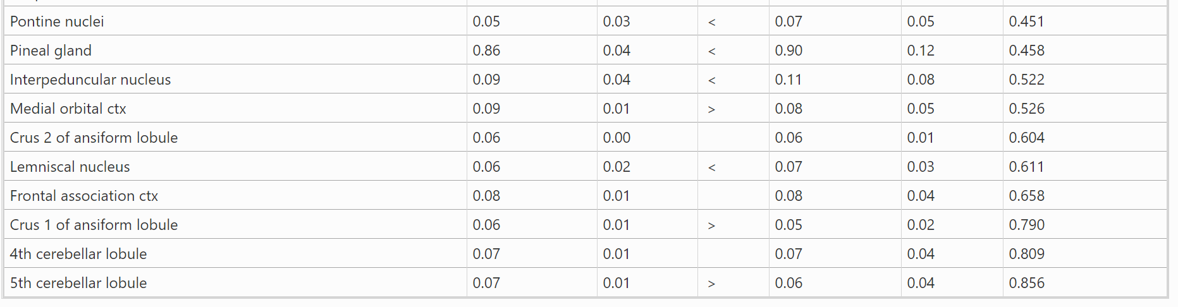Screen dimensions: 1178x307
Task: Select the 0.90 value in Pineal gland row
Action: click(788, 51)
